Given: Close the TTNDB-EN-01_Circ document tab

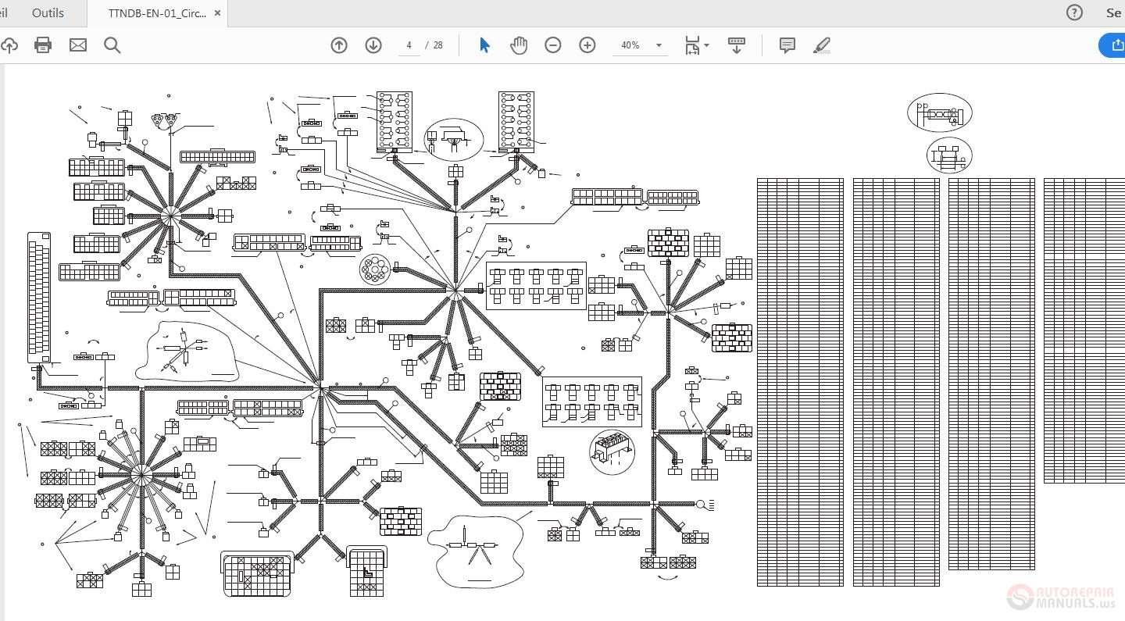Looking at the screenshot, I should click(218, 13).
